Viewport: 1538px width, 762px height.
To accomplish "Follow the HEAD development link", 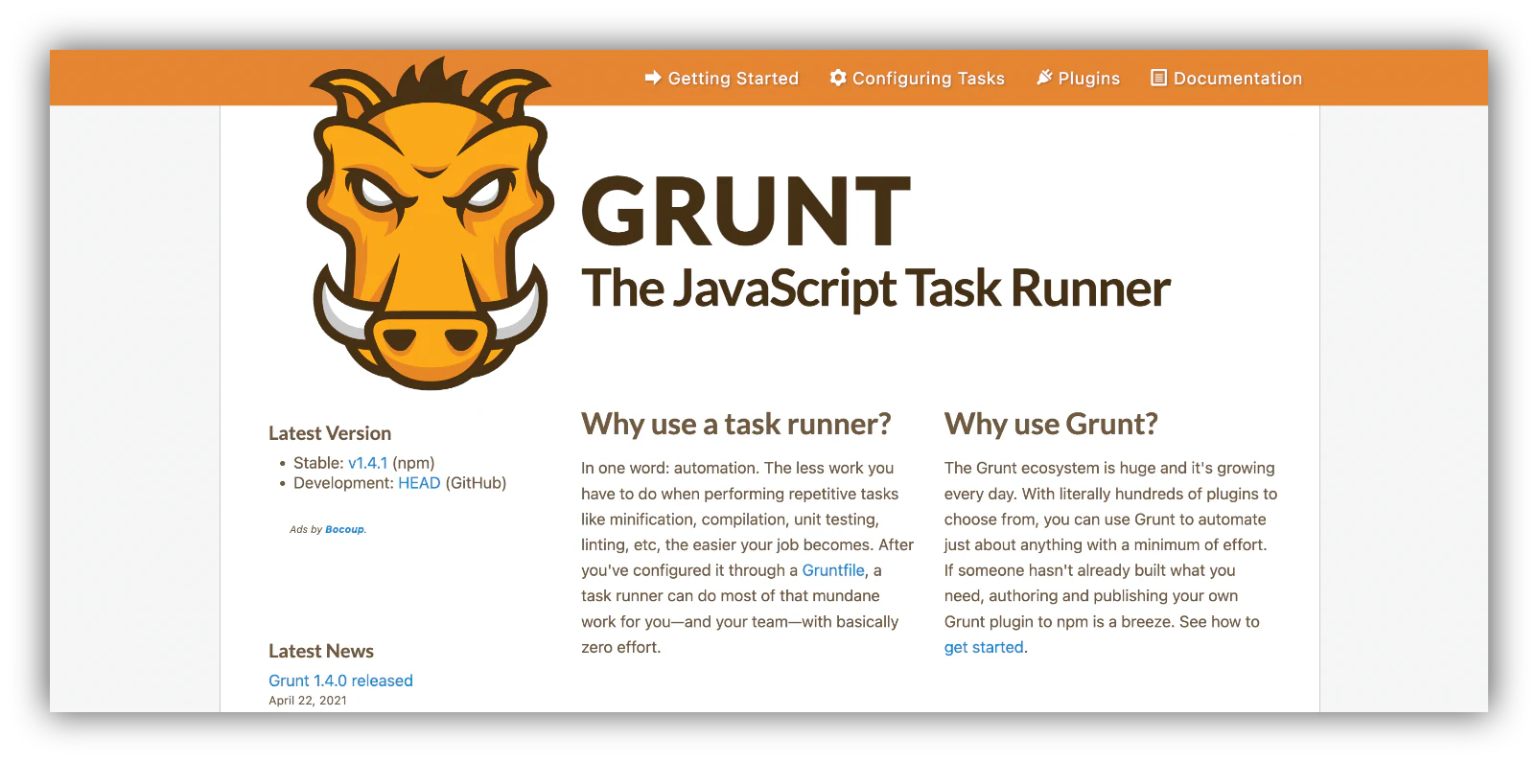I will click(x=419, y=483).
